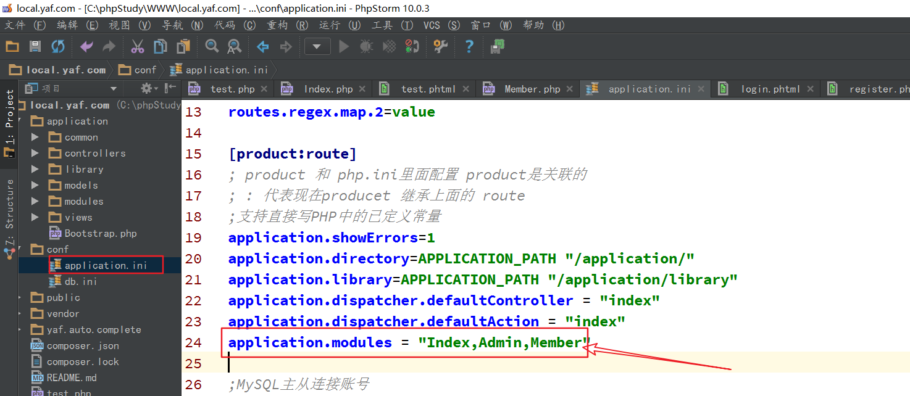Click the Back navigation arrow icon

pos(263,46)
